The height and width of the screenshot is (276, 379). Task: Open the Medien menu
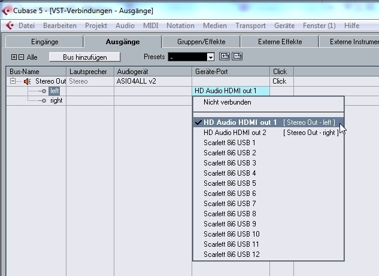215,26
